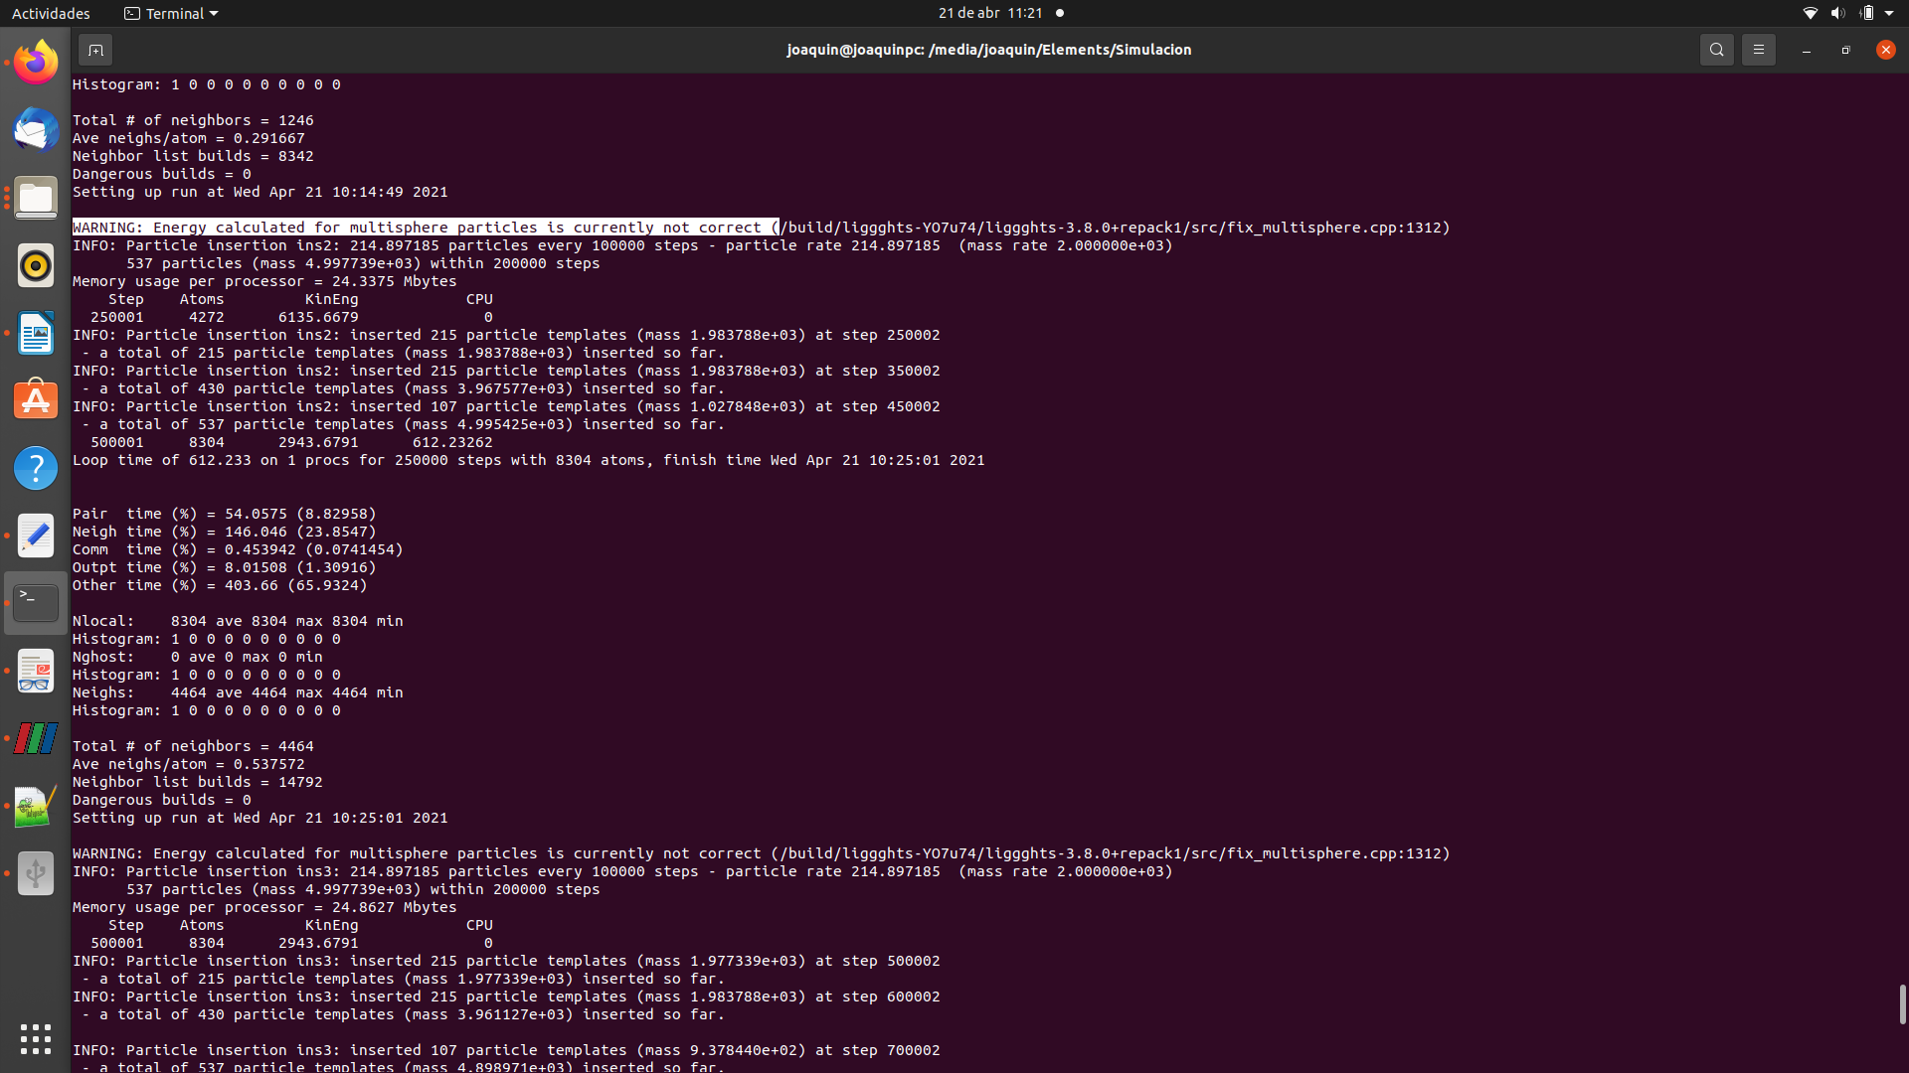Open the USB drive icon in the dock
This screenshot has width=1909, height=1073.
36,873
